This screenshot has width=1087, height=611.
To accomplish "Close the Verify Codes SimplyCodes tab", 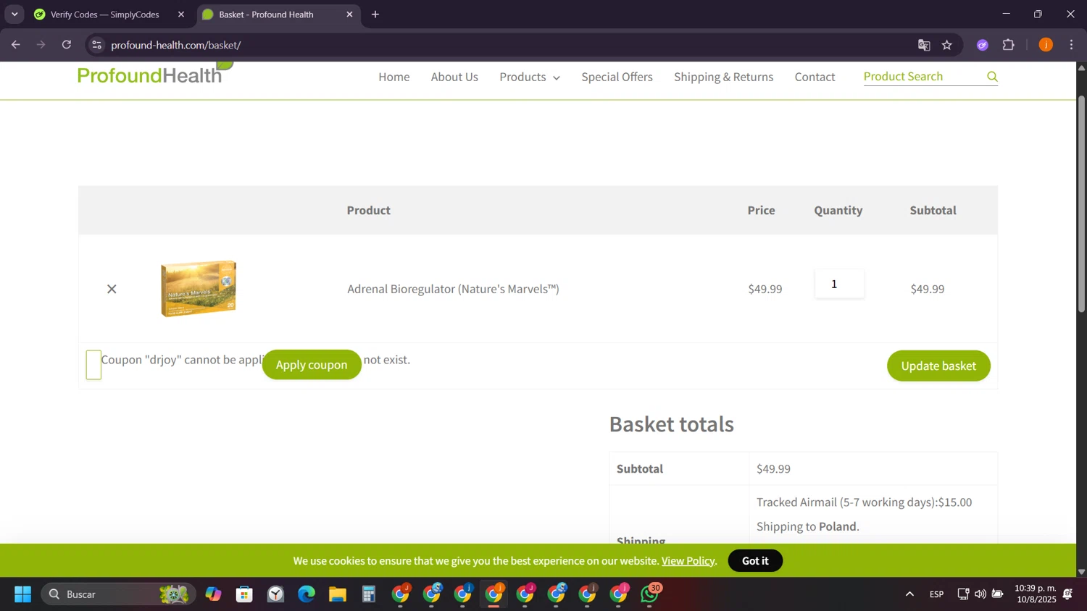I will (181, 14).
